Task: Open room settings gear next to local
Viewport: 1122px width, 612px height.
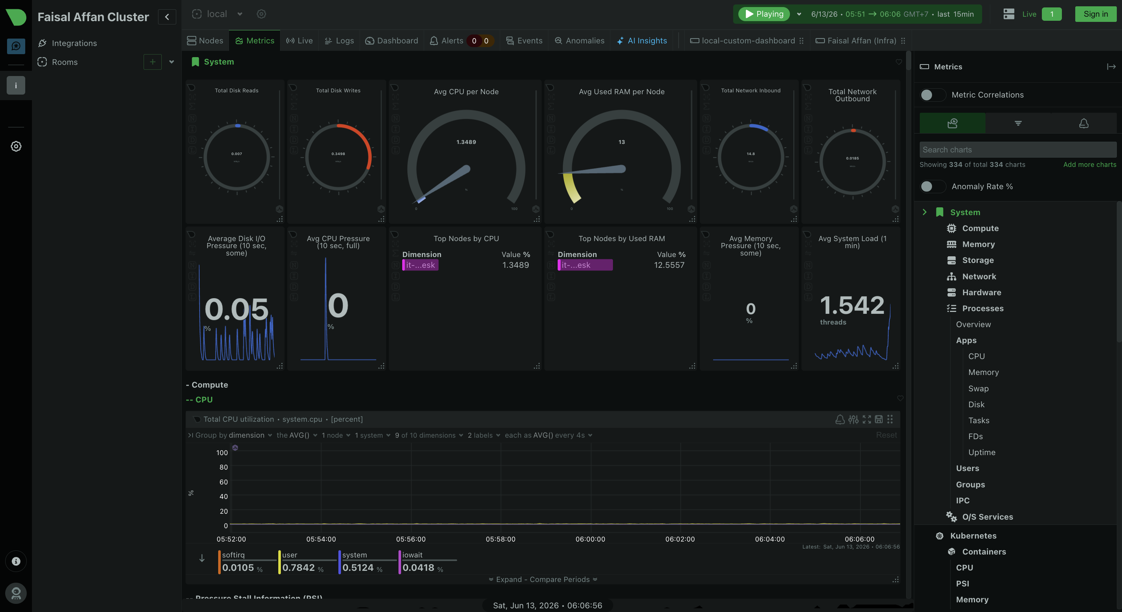Action: [261, 14]
